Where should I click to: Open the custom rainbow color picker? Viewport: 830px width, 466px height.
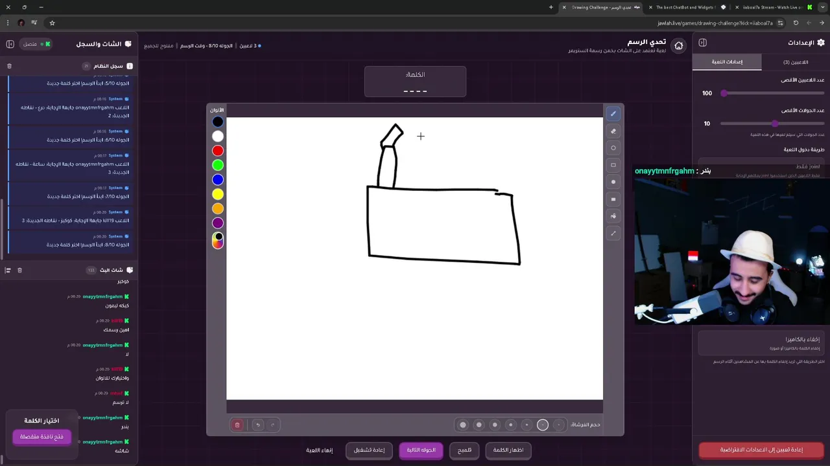click(x=218, y=240)
